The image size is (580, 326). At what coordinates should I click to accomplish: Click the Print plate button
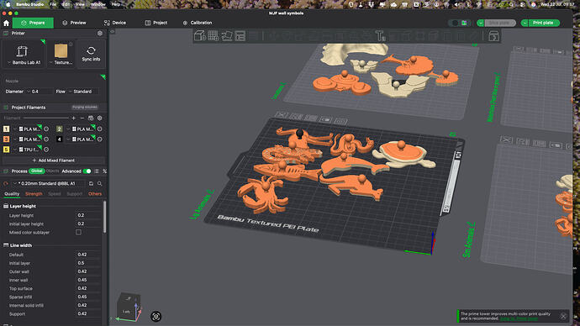coord(543,23)
